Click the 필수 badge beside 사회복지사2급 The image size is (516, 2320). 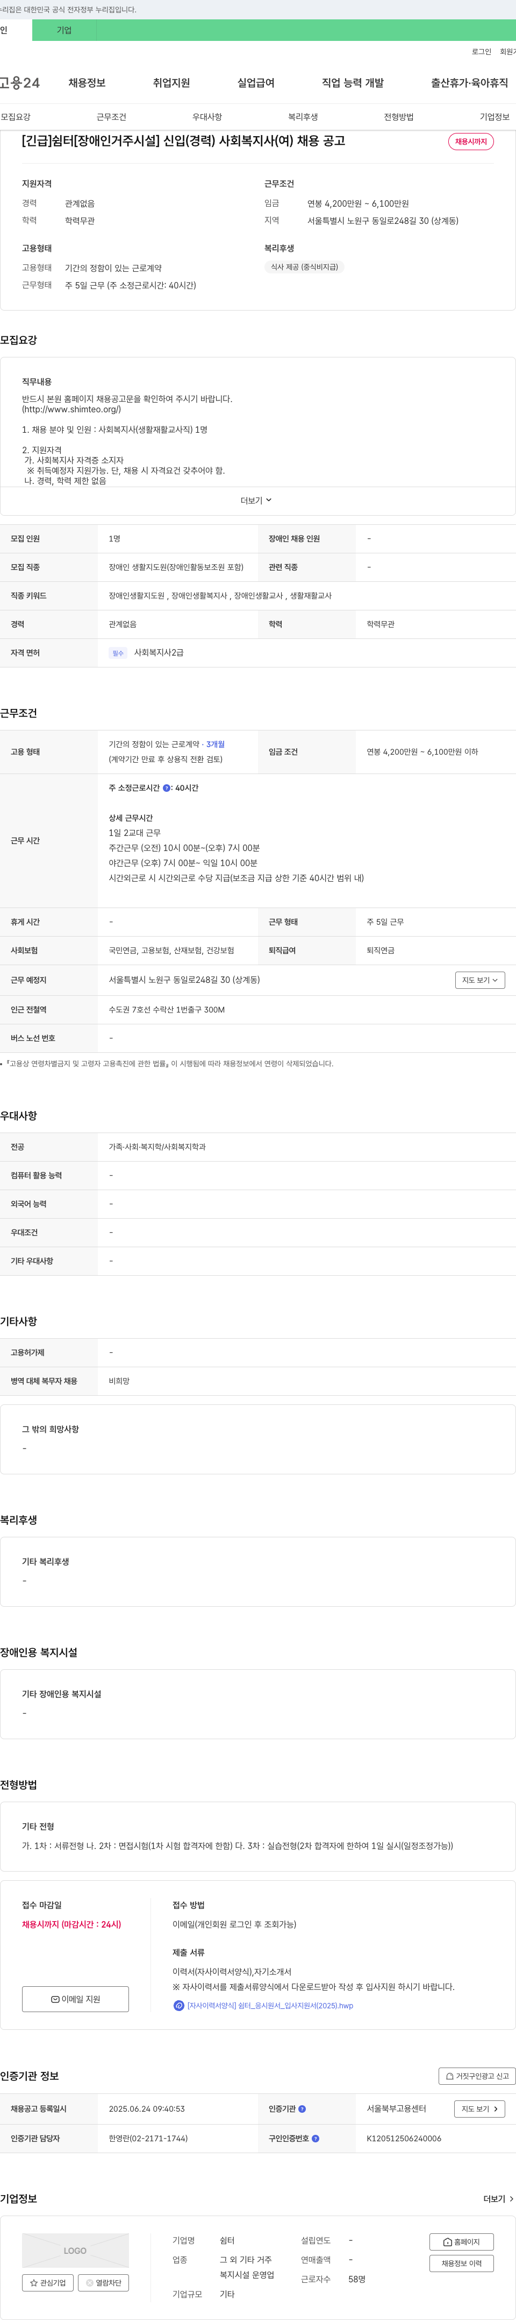(118, 653)
